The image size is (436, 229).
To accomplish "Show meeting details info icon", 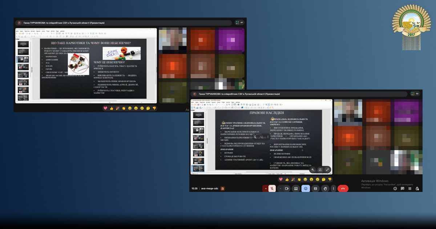I will (x=395, y=189).
